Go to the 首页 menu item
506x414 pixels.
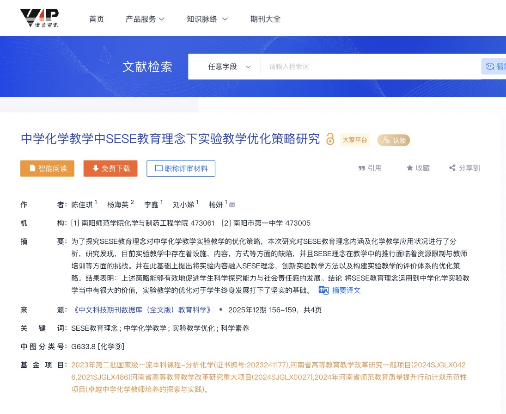(97, 19)
